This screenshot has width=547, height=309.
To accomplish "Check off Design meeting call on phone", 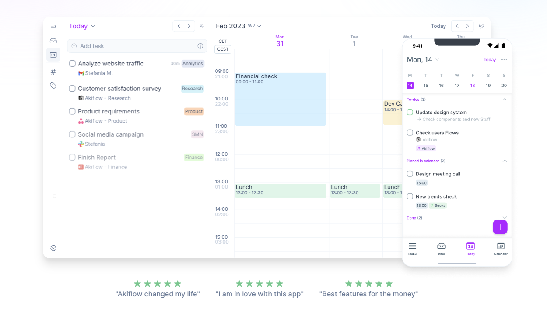I will coord(410,174).
